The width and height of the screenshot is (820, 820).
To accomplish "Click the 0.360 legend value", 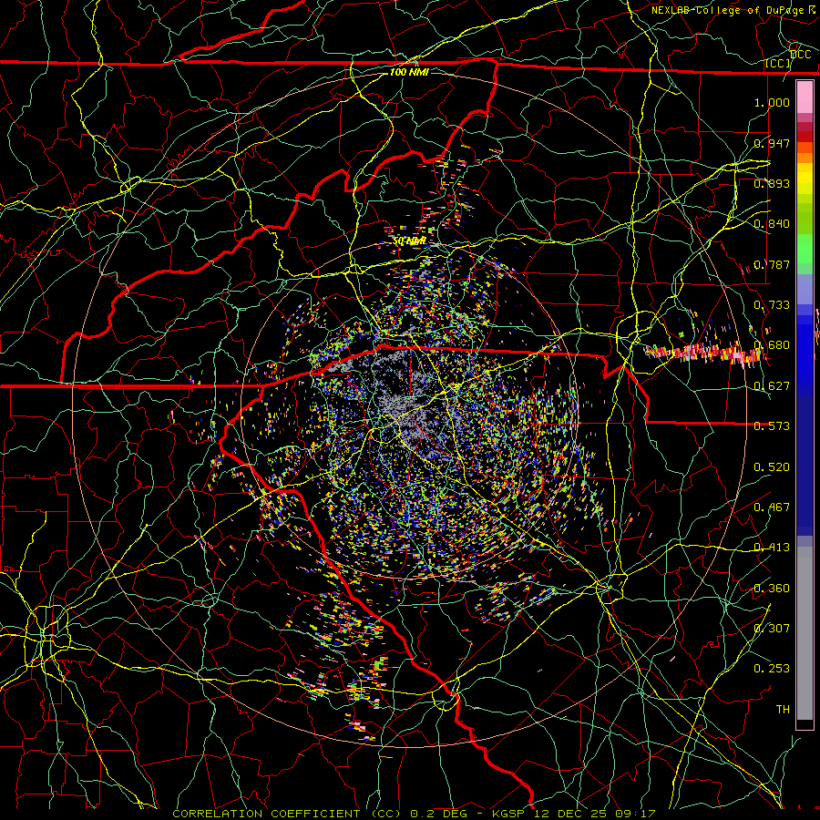I will (772, 589).
